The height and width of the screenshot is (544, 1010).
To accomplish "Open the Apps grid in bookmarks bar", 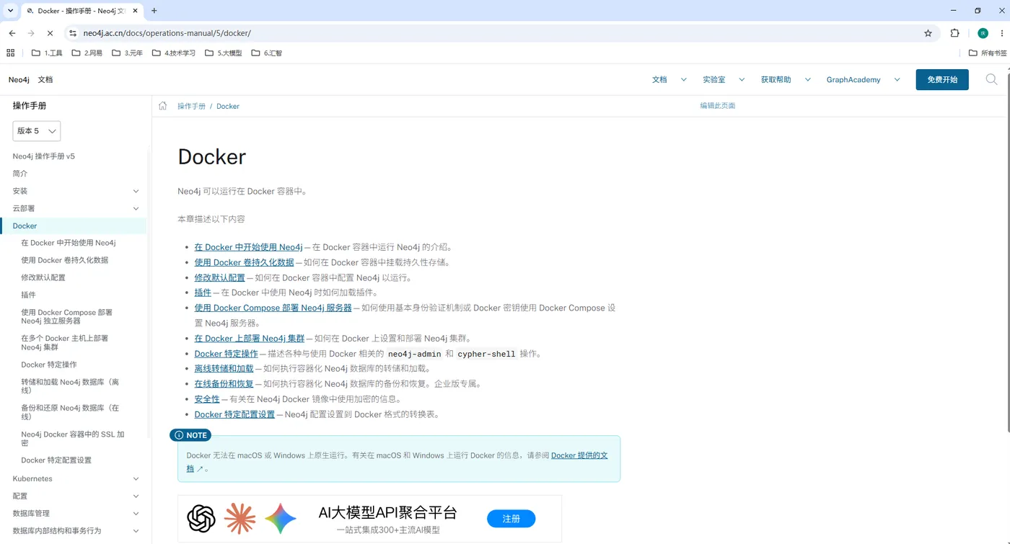I will (10, 53).
